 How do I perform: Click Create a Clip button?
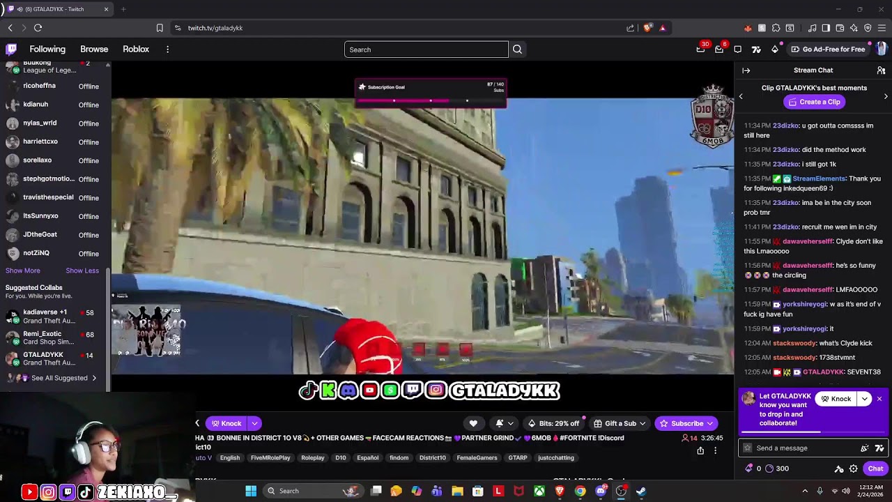coord(814,102)
